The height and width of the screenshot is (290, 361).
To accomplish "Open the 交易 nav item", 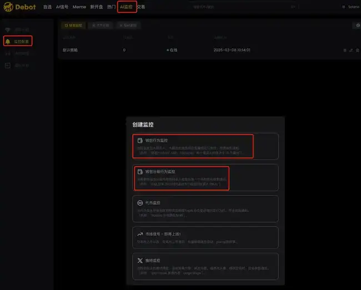I will tap(141, 7).
